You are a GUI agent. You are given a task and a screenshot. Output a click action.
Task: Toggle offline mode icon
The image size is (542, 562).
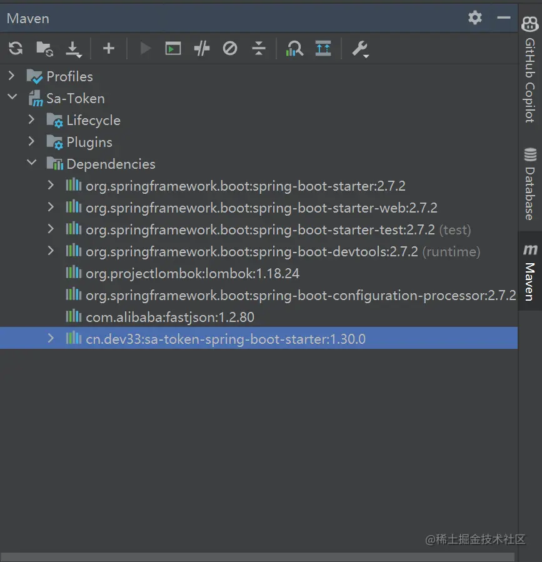[201, 48]
